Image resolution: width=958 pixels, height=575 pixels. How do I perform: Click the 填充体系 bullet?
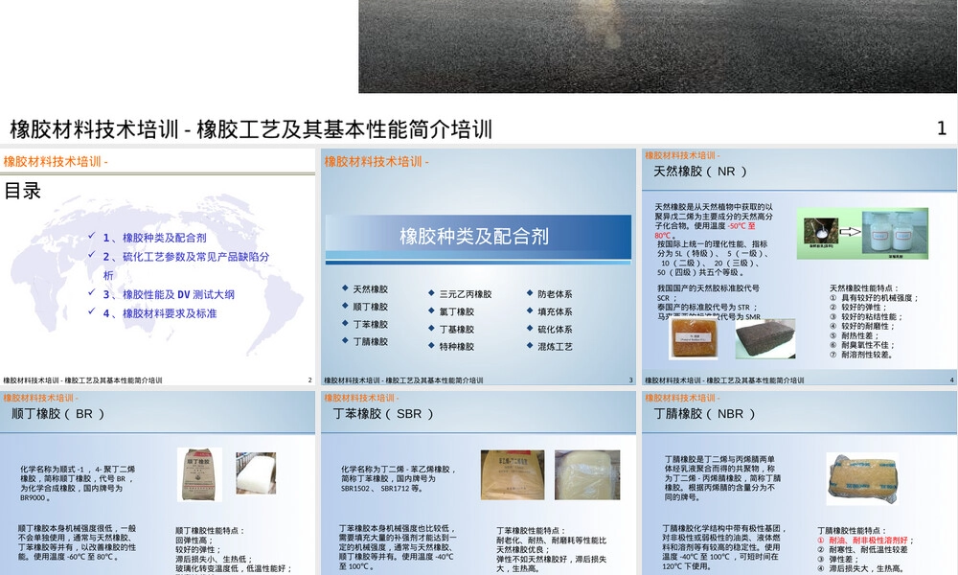(x=555, y=311)
